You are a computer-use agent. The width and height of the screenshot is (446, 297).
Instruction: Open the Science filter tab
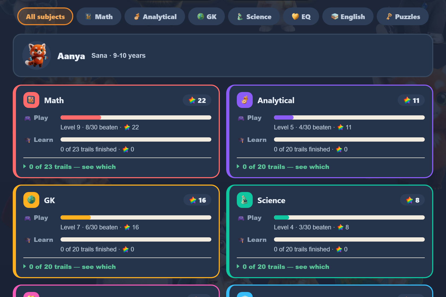click(x=254, y=16)
